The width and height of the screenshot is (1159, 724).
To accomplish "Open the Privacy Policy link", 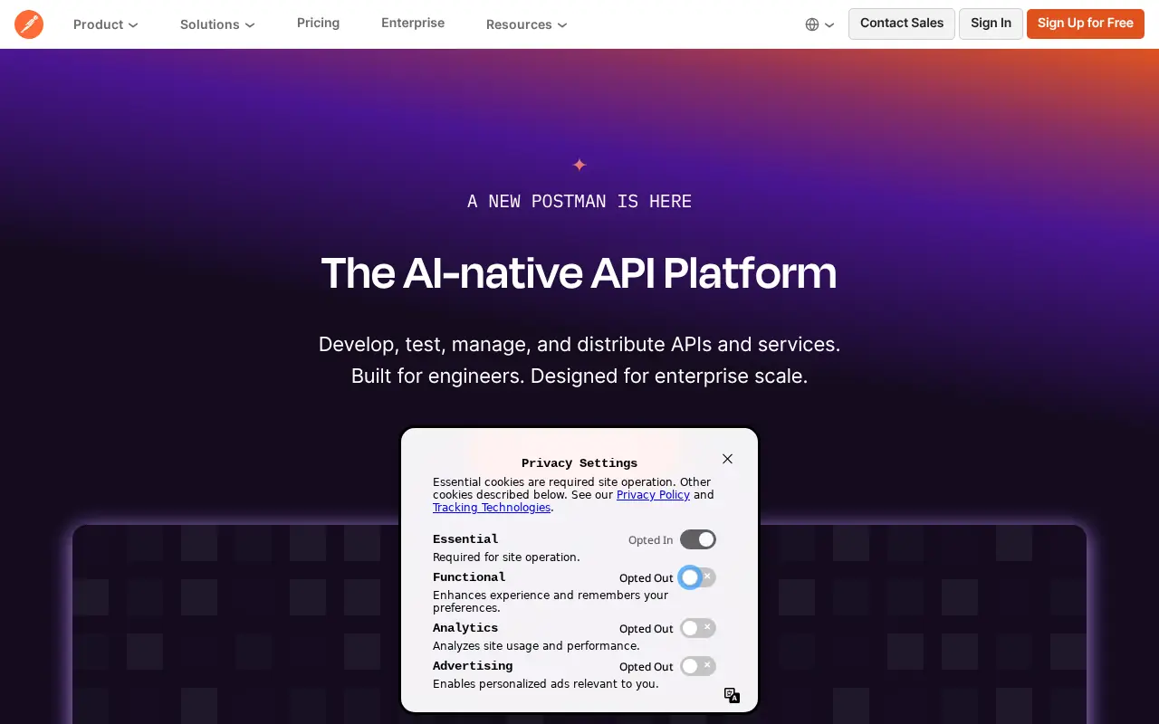I will point(653,495).
